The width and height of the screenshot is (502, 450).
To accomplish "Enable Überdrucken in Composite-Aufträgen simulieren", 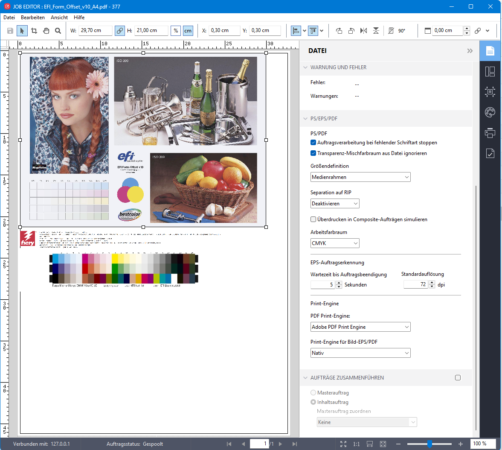I will pyautogui.click(x=313, y=219).
